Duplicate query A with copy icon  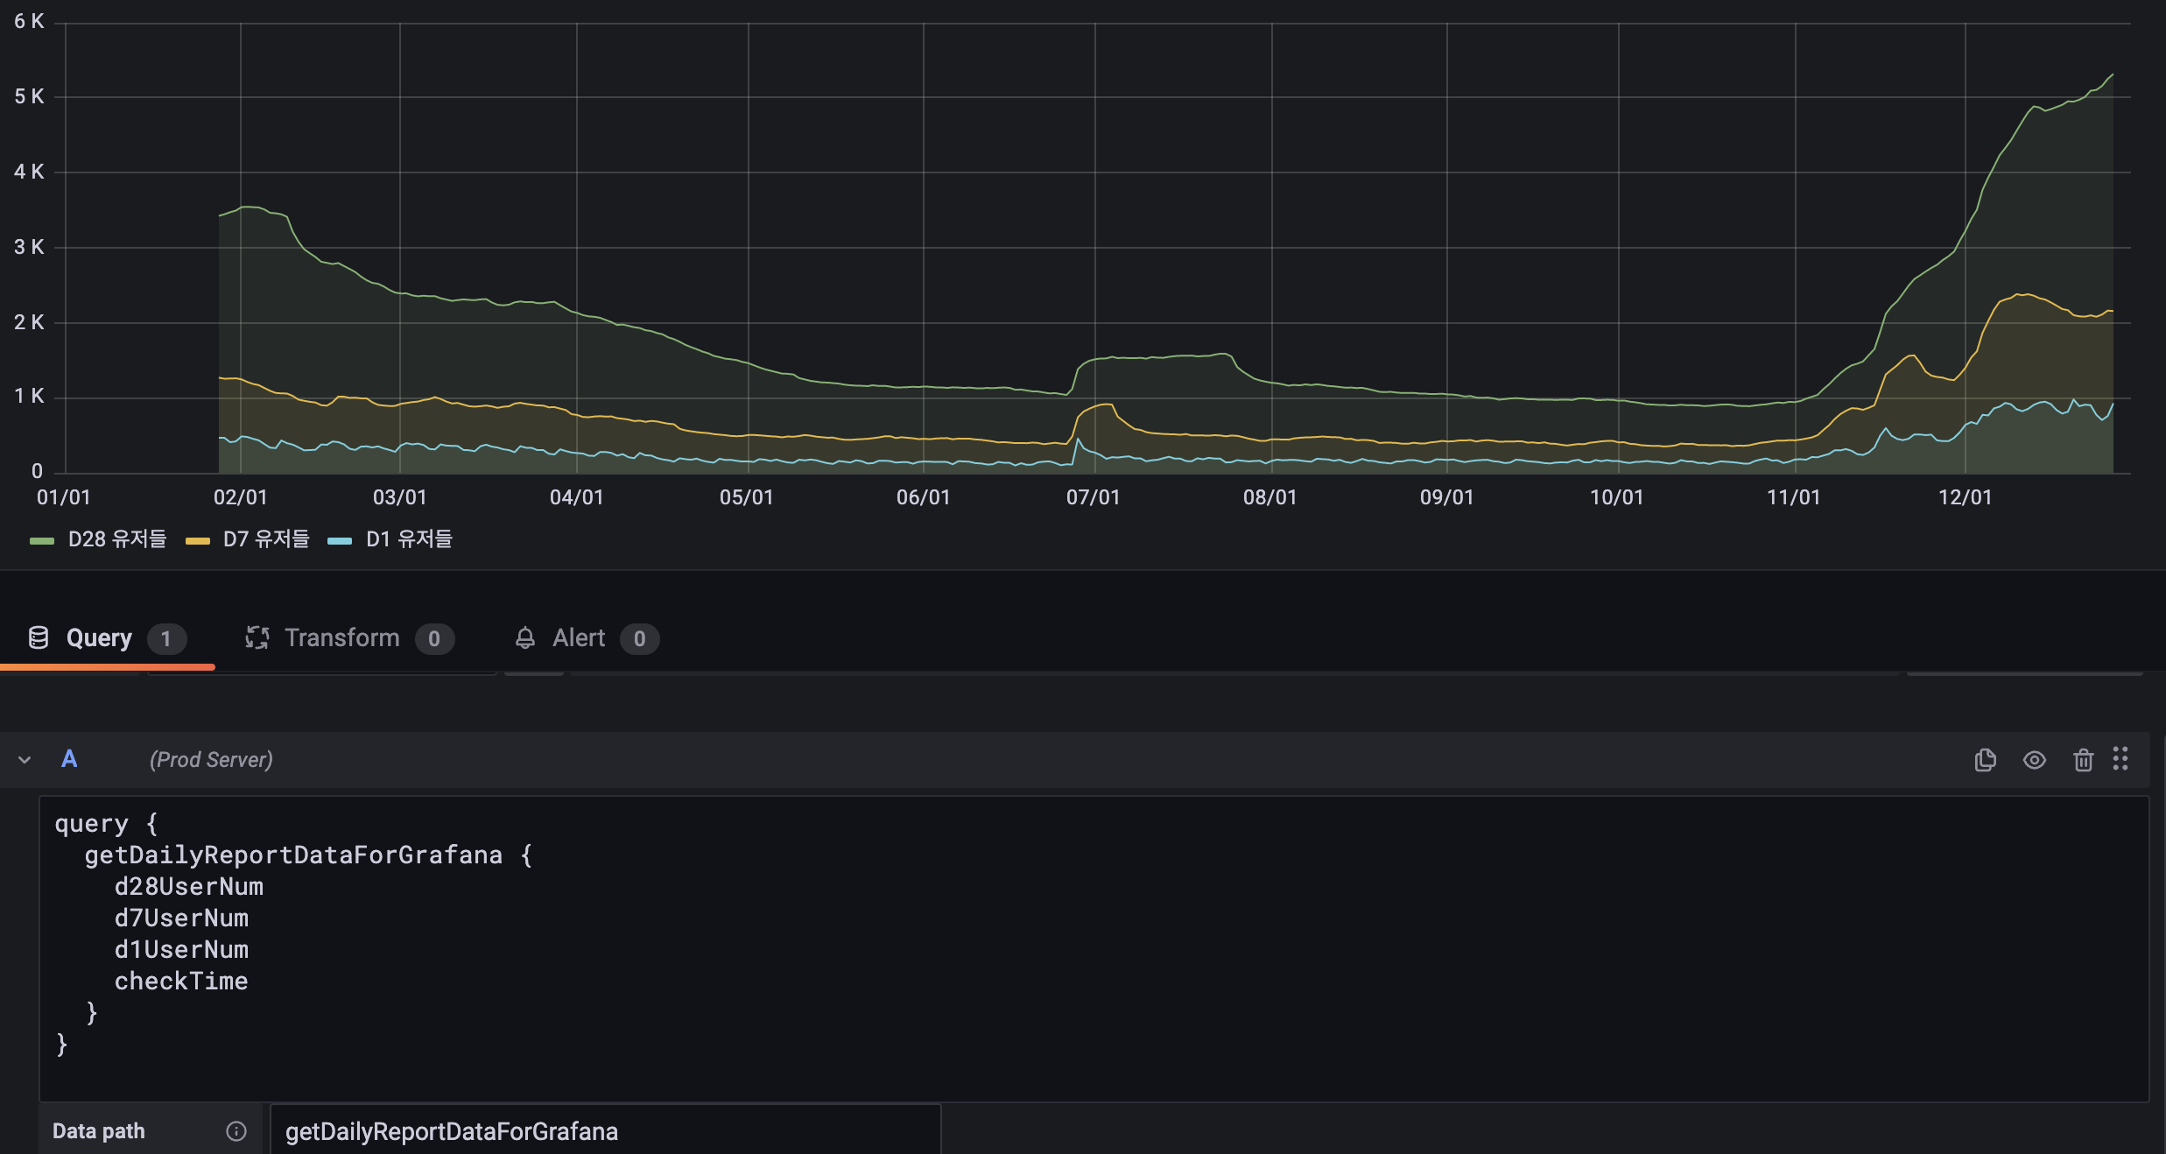[x=1985, y=760]
